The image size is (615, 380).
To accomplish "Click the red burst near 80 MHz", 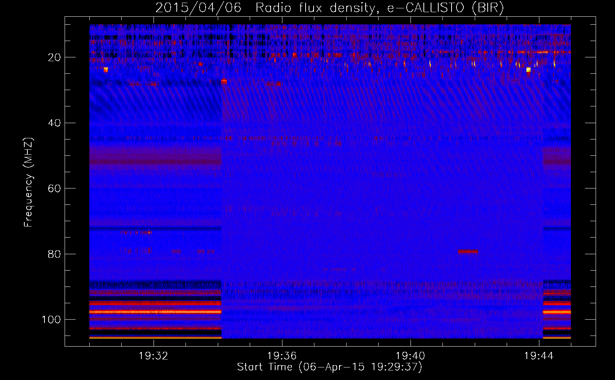I will click(468, 252).
